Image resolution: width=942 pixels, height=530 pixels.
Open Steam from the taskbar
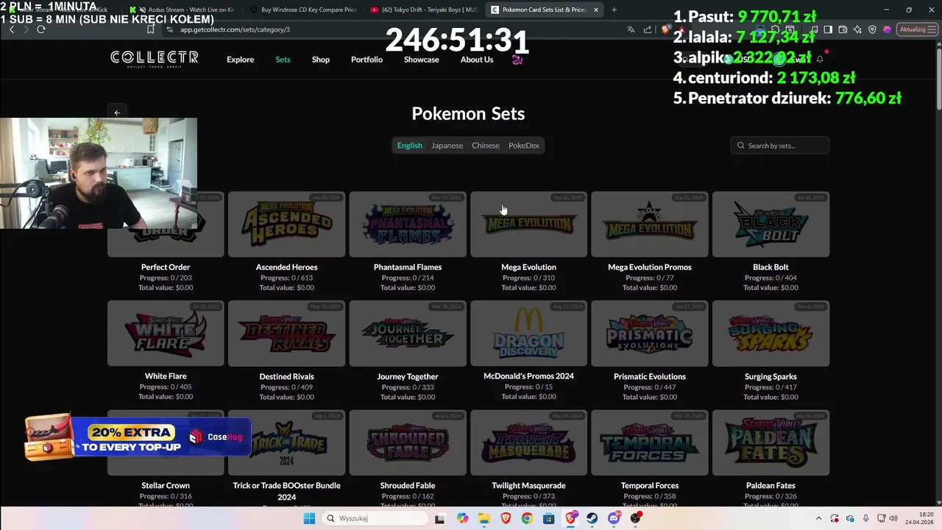pos(592,518)
